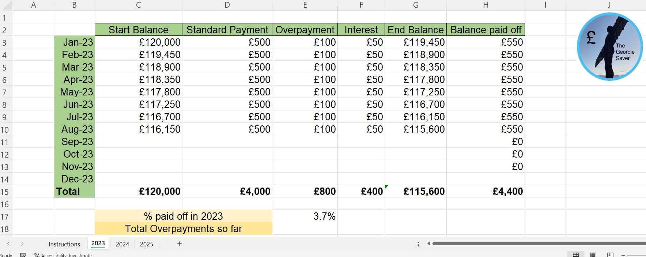Select the Nov-23 month cell
646x257 pixels.
(74, 166)
